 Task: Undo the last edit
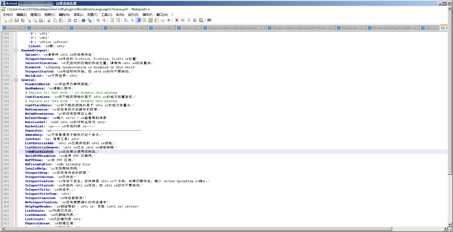69,20
